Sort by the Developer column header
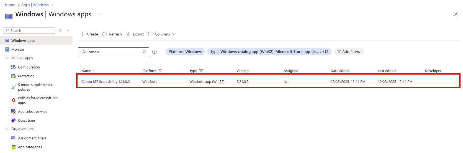This screenshot has width=463, height=153. [x=433, y=71]
